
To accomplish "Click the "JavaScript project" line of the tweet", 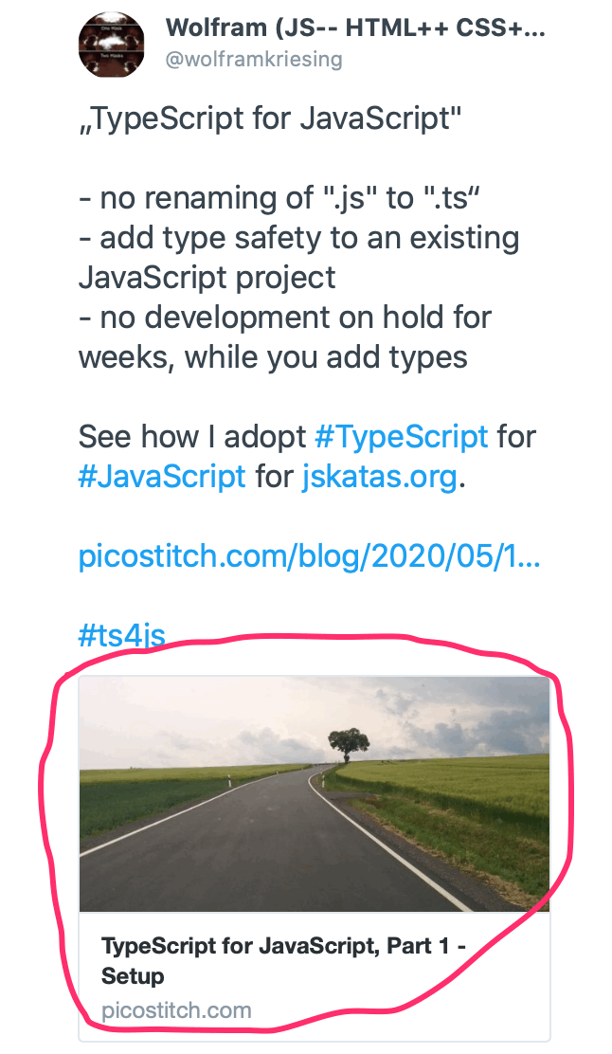I will pos(207,278).
